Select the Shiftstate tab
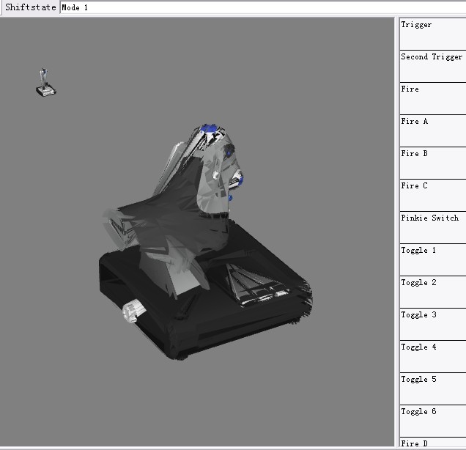The width and height of the screenshot is (466, 450). pos(30,7)
